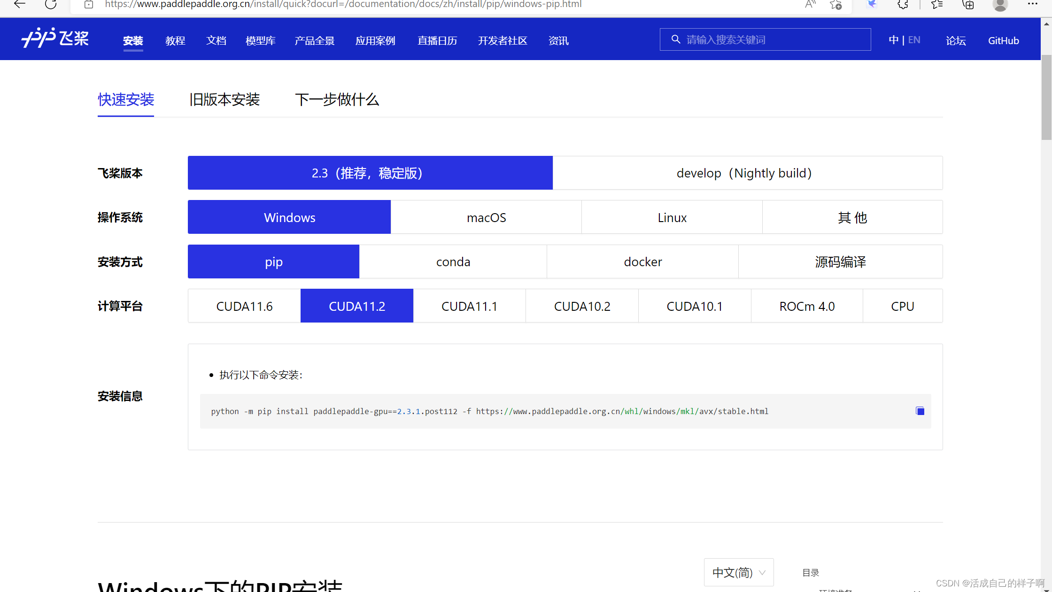The height and width of the screenshot is (592, 1052).
Task: Open browser settings and more menu
Action: 1032,4
